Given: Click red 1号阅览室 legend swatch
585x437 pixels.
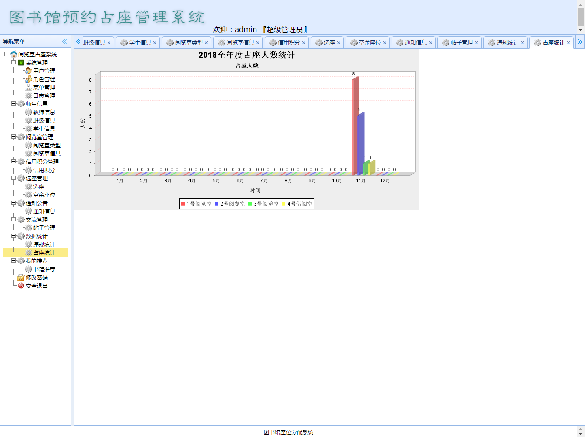Looking at the screenshot, I should point(183,203).
